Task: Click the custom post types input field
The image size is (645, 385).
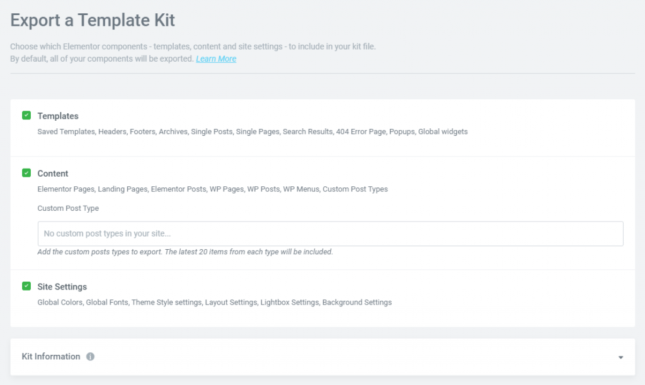Action: 330,234
